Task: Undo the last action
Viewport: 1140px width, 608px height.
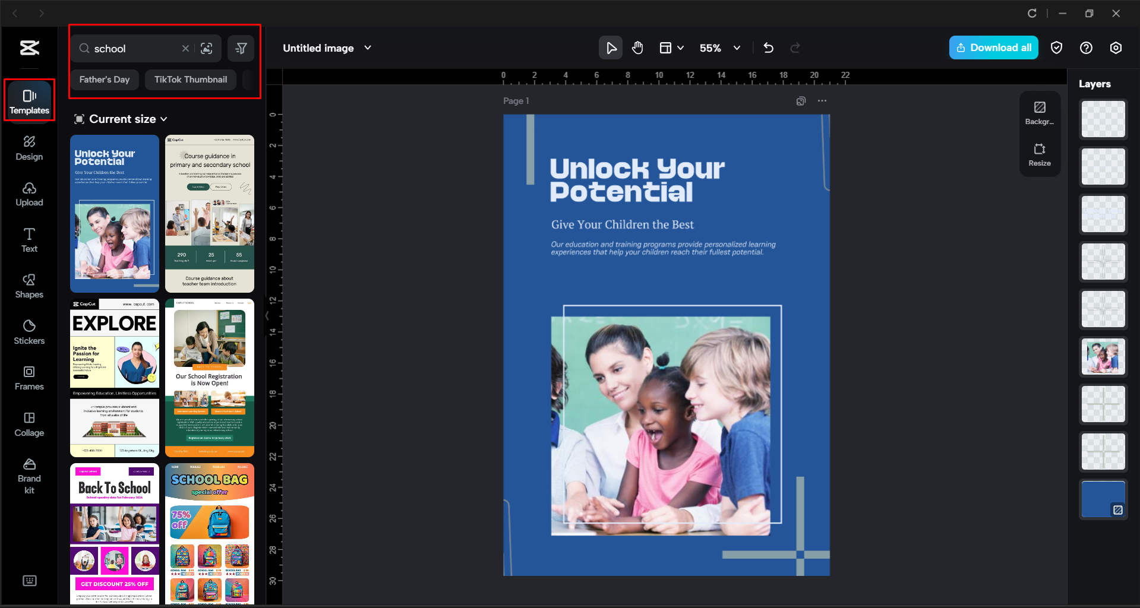Action: (768, 47)
